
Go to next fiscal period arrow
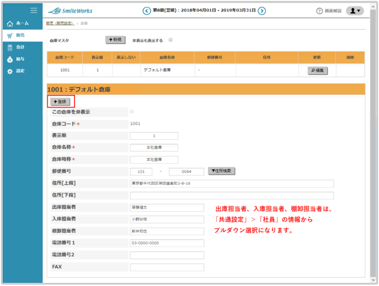point(262,11)
